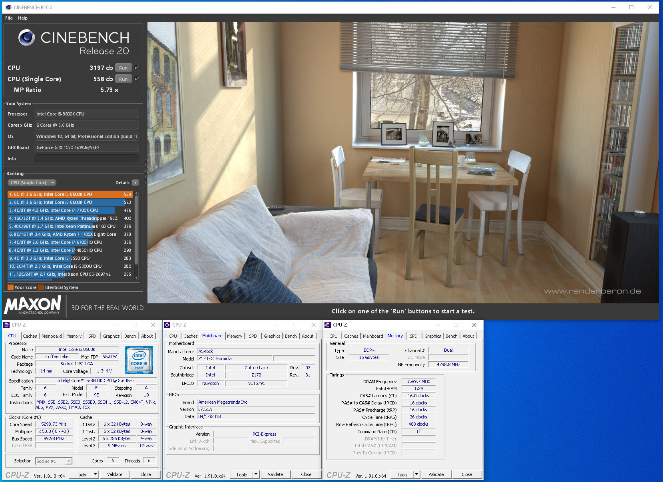Open Graphics tab in middle CPU-Z window
The image size is (663, 482).
click(272, 336)
